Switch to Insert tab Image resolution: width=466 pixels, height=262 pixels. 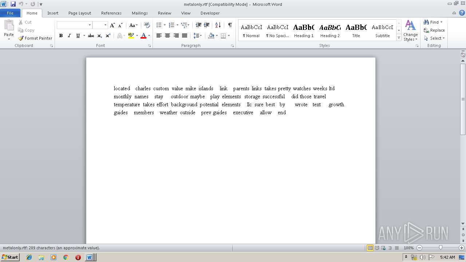(x=53, y=13)
